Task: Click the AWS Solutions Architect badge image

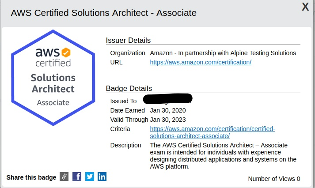Action: pos(53,78)
